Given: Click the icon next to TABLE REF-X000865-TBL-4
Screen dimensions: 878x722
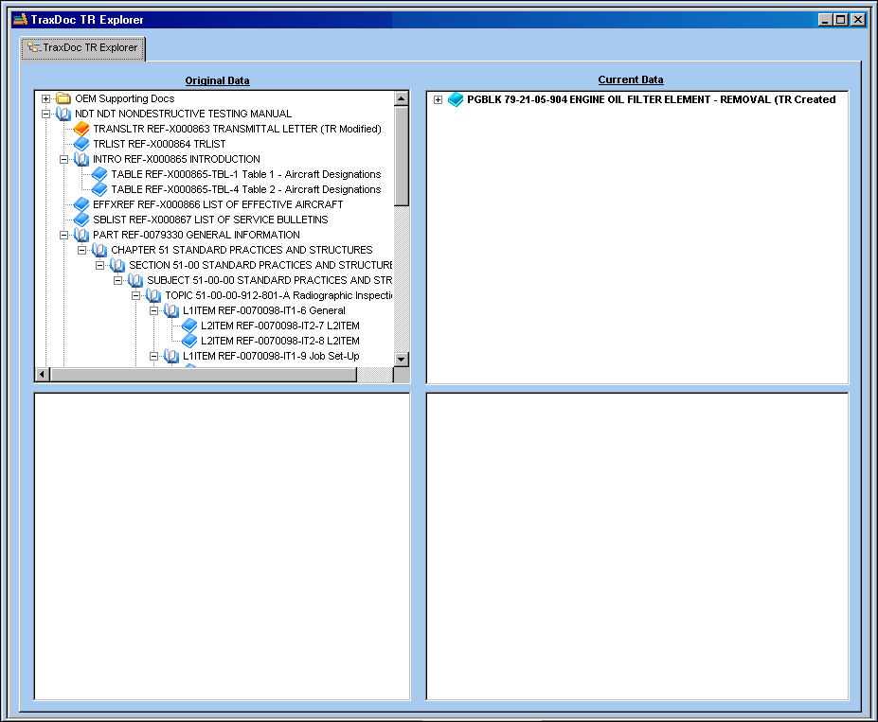Looking at the screenshot, I should 99,189.
